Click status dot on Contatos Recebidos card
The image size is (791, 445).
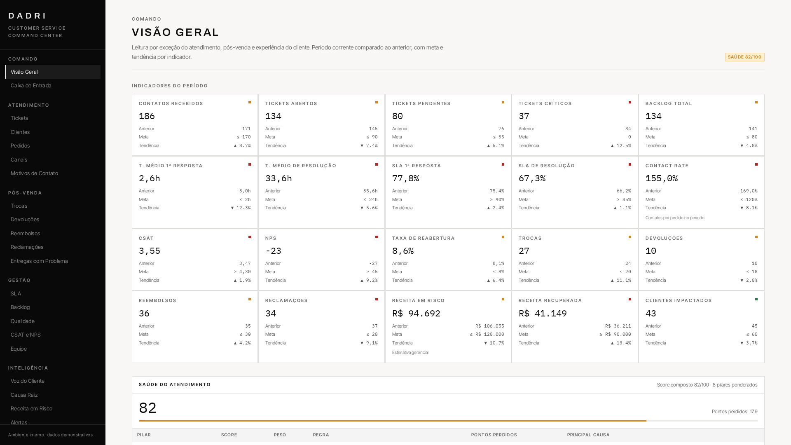click(x=250, y=102)
